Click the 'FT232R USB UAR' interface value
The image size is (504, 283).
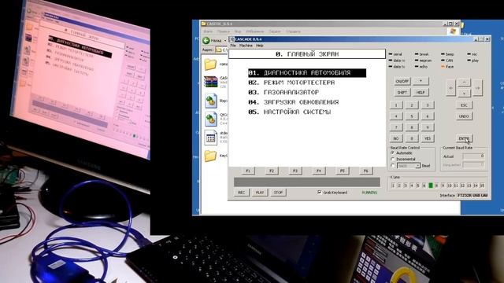point(472,195)
